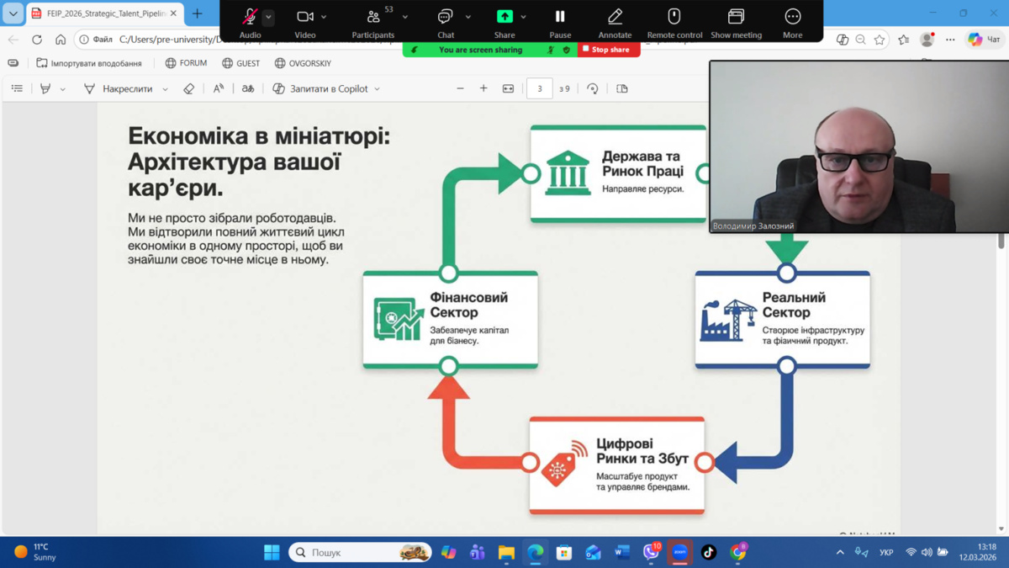Toggle the PDF table of contents sidebar
The image size is (1009, 568).
coord(17,88)
